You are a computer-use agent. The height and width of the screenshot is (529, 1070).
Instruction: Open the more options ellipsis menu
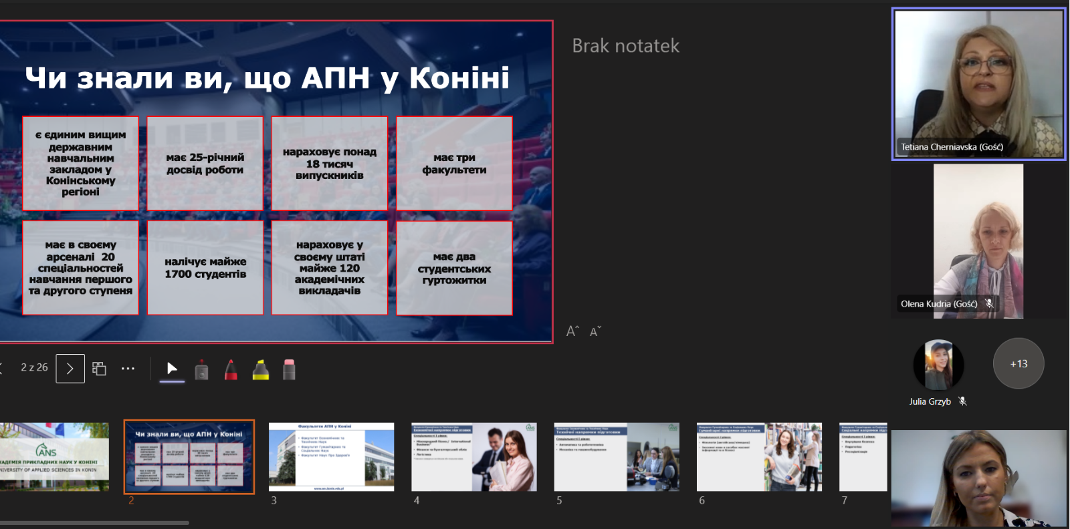pos(128,369)
